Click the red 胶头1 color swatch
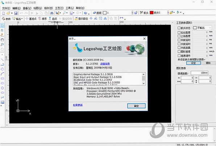The height and width of the screenshot is (146, 216). pos(151,13)
